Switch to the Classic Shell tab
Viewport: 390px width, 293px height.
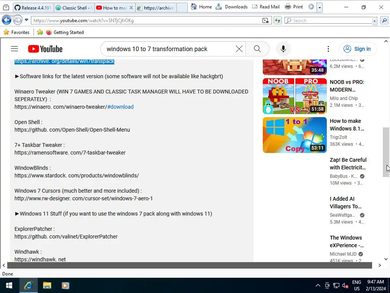click(74, 8)
